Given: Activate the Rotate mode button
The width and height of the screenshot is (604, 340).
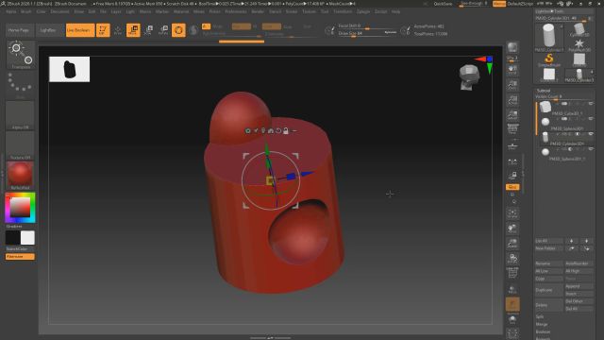Looking at the screenshot, I should tap(163, 30).
